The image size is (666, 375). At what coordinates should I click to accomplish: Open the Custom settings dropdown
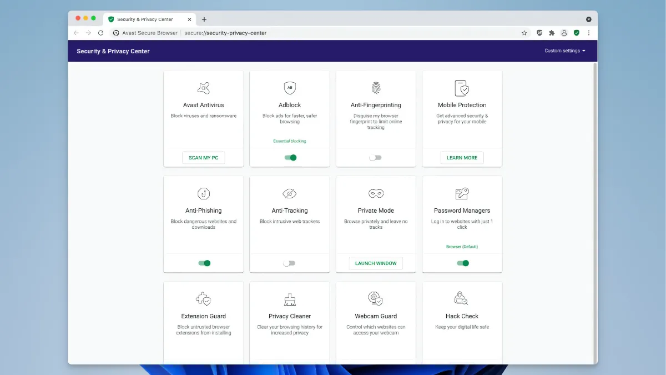(x=564, y=51)
